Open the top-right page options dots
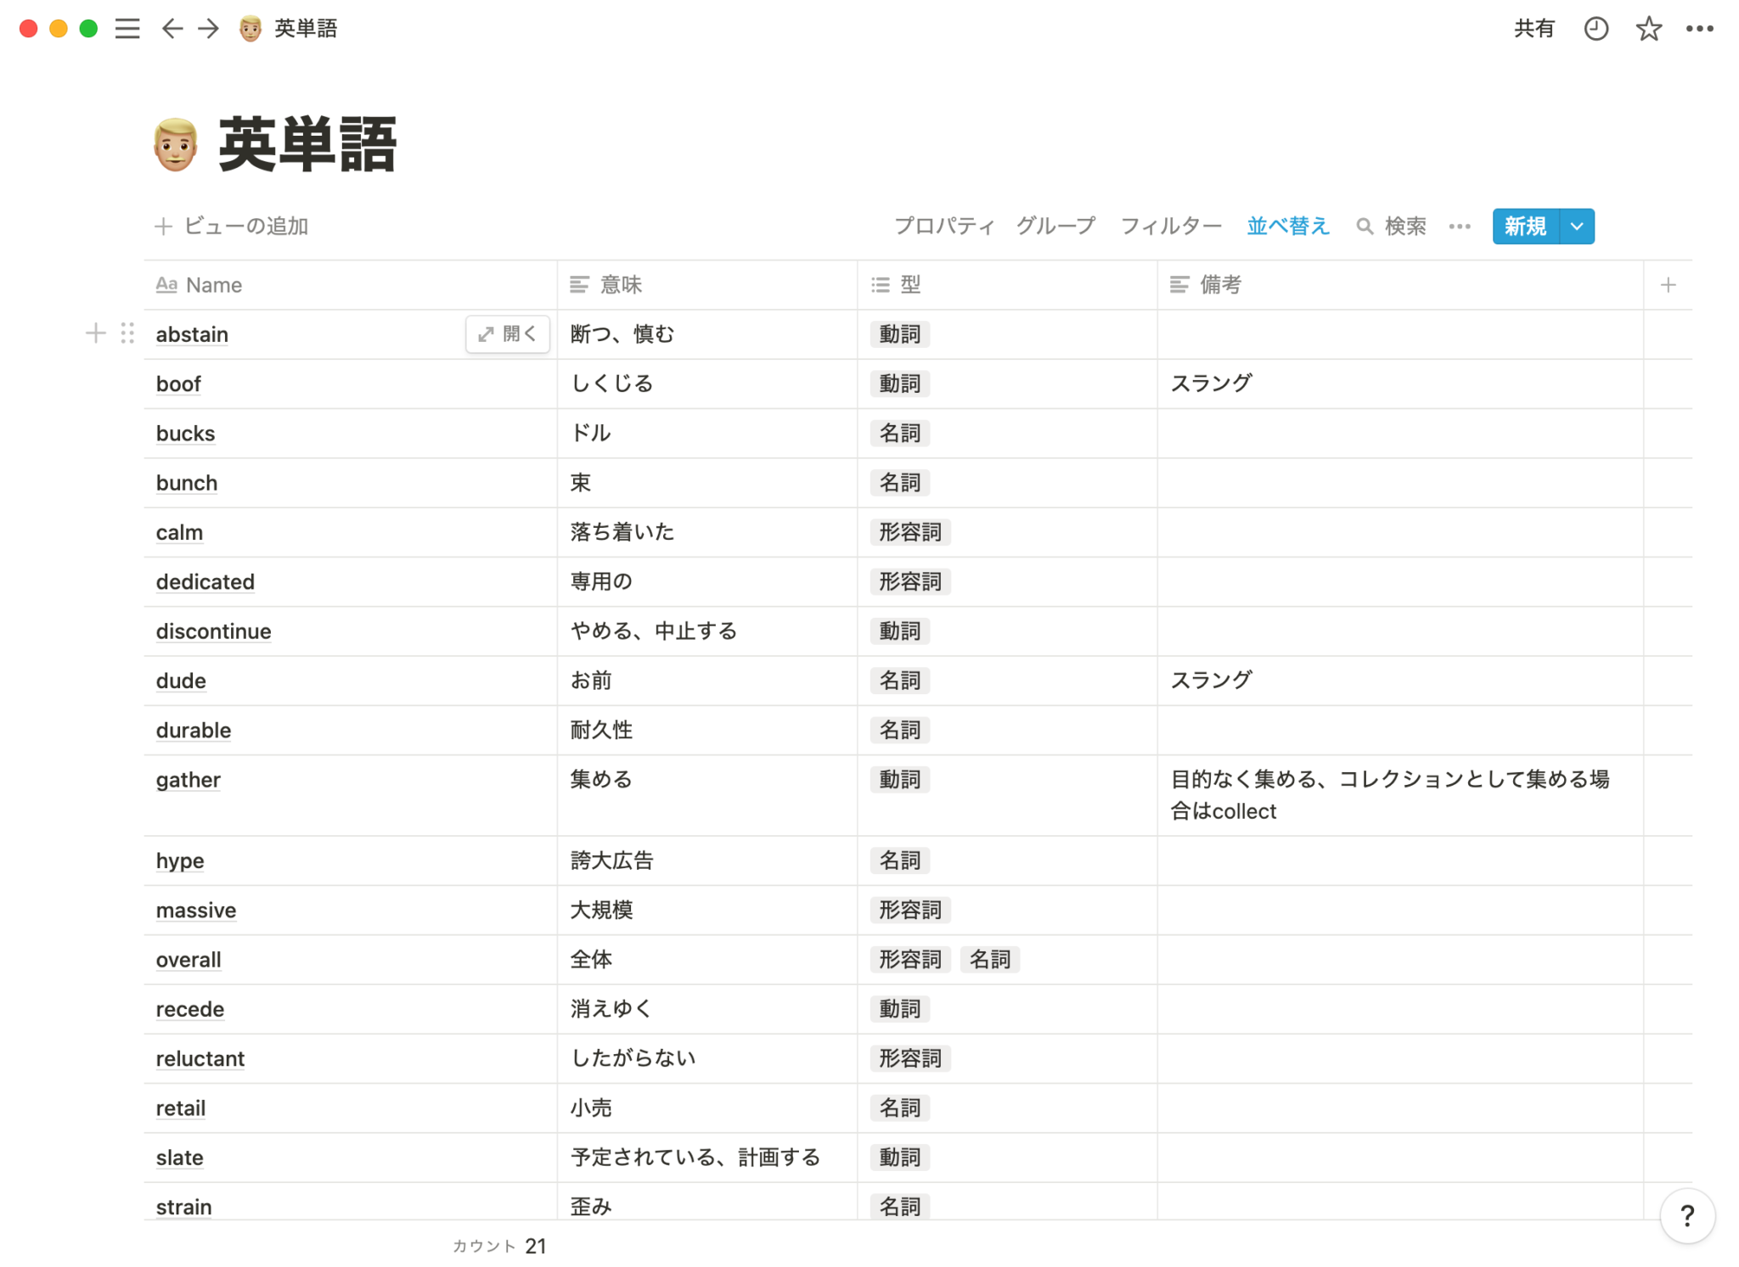This screenshot has height=1267, width=1739. coord(1699,29)
